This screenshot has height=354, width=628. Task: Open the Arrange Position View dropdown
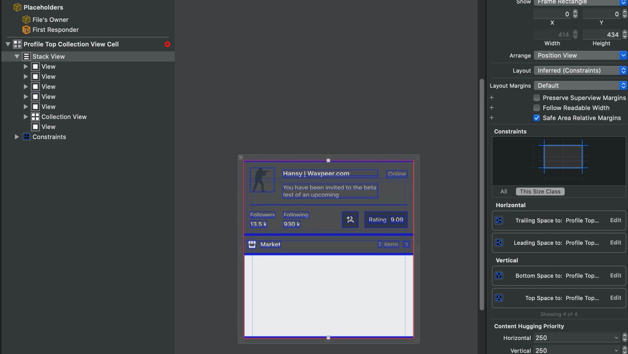click(580, 55)
